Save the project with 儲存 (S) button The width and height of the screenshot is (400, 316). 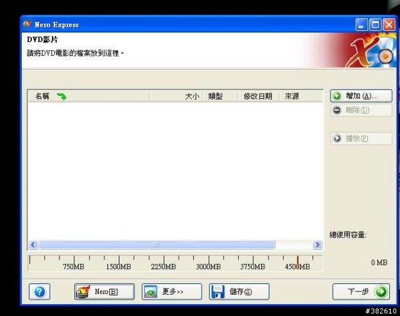pos(239,292)
